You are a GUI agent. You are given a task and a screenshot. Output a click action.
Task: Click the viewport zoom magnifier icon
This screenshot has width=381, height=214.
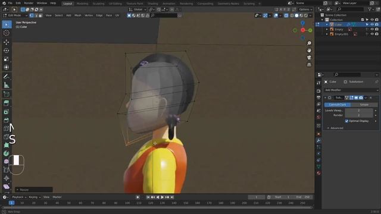(309, 43)
